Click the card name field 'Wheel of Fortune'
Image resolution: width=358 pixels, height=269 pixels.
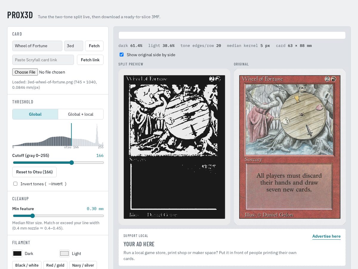pyautogui.click(x=37, y=46)
